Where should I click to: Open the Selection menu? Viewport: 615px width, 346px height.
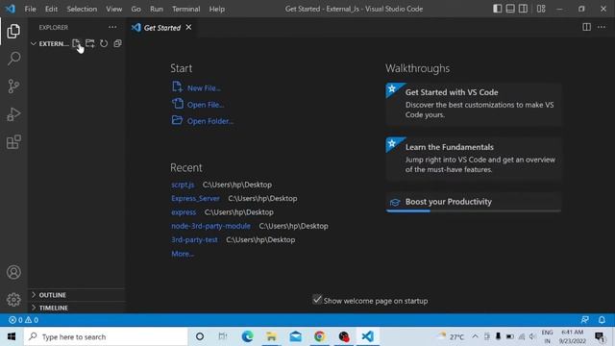coord(82,9)
